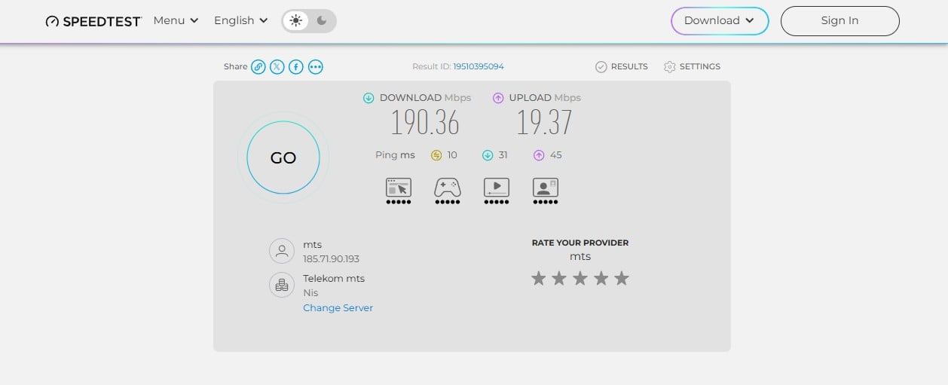Open the Download apps dropdown
This screenshot has height=385, width=948.
tap(720, 21)
